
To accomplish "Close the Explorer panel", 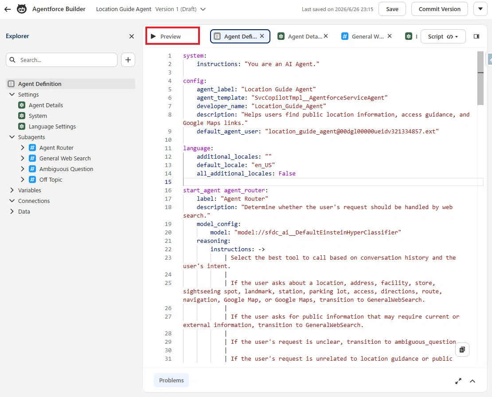I will [x=132, y=36].
